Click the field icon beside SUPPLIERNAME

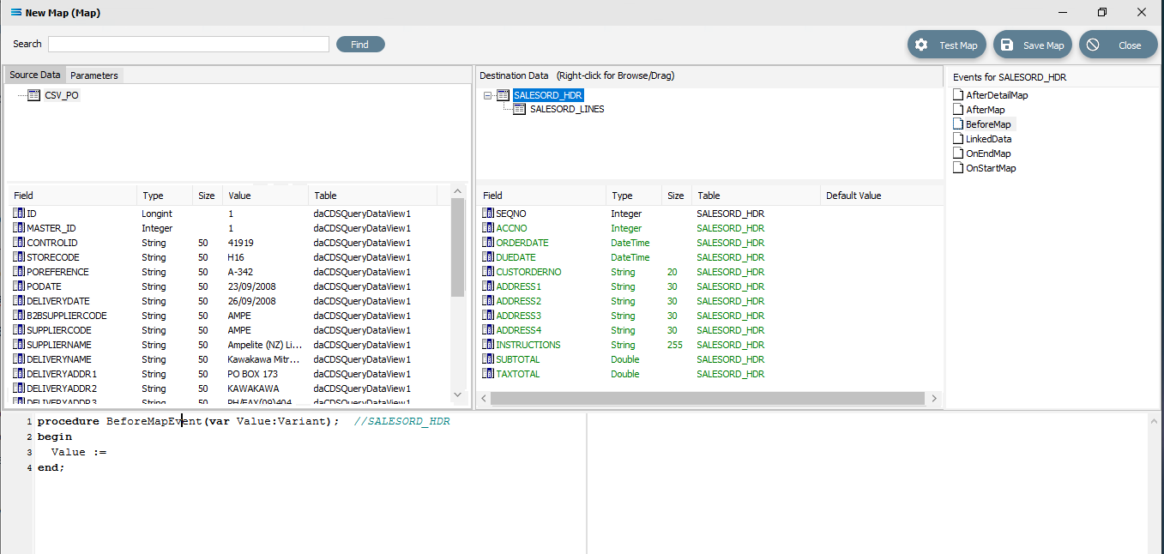tap(19, 345)
